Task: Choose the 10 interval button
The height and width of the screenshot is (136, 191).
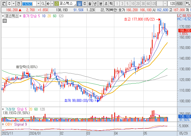Action: [133, 4]
